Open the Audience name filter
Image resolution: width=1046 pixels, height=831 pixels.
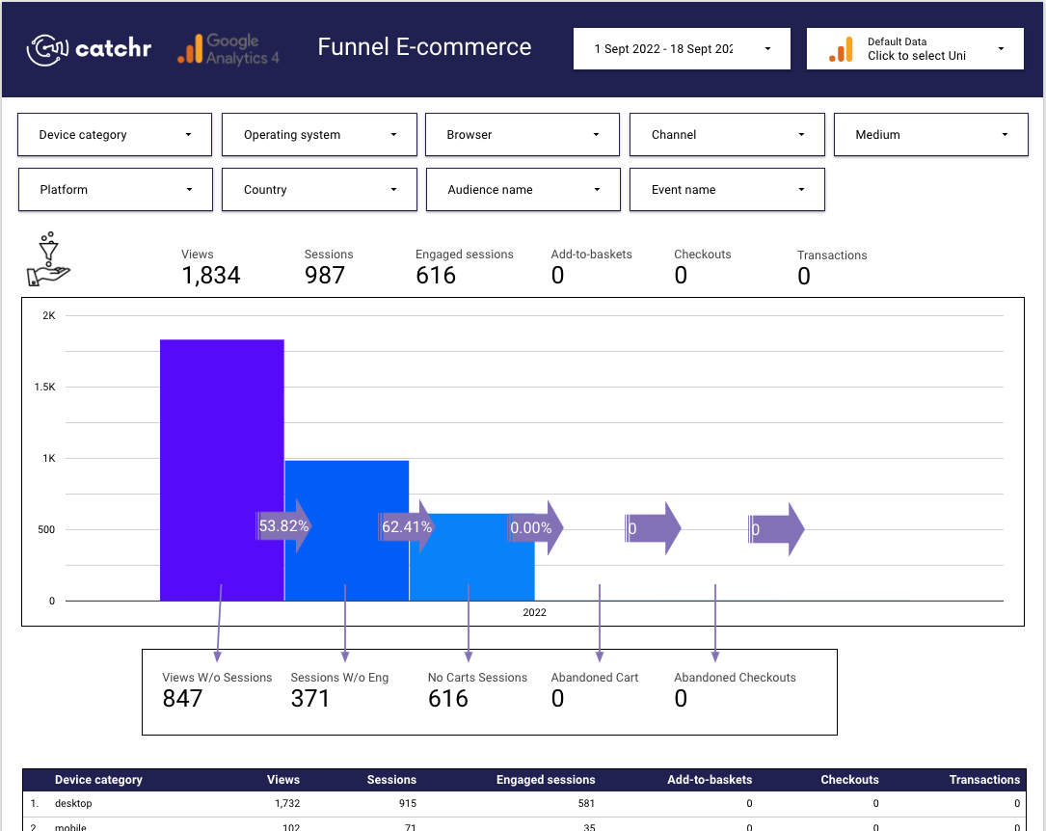pos(523,189)
